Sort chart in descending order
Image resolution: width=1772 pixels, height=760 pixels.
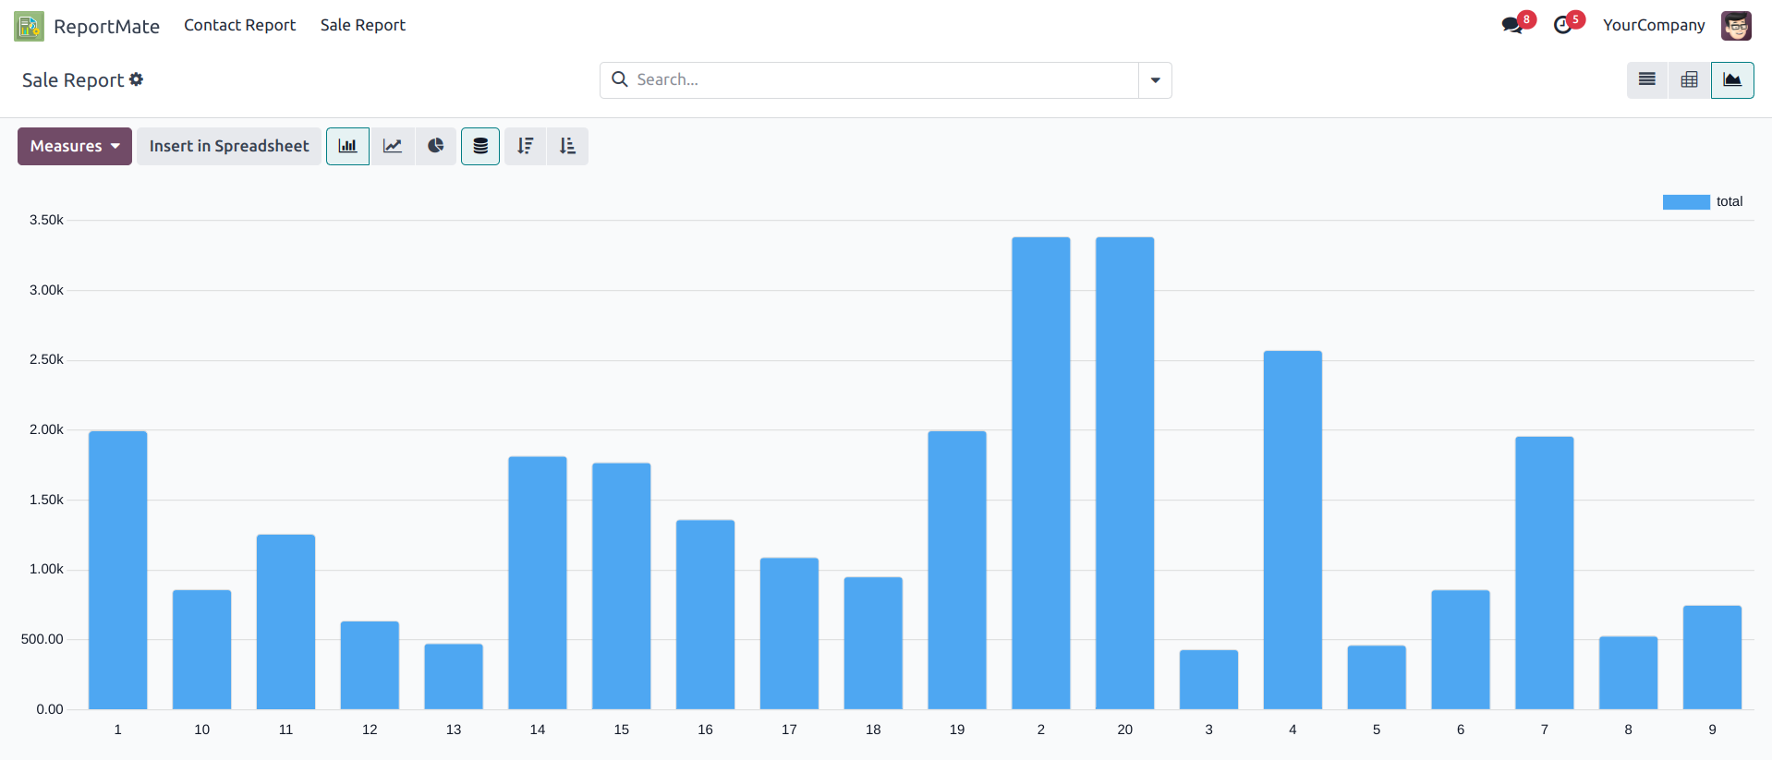[x=525, y=146]
